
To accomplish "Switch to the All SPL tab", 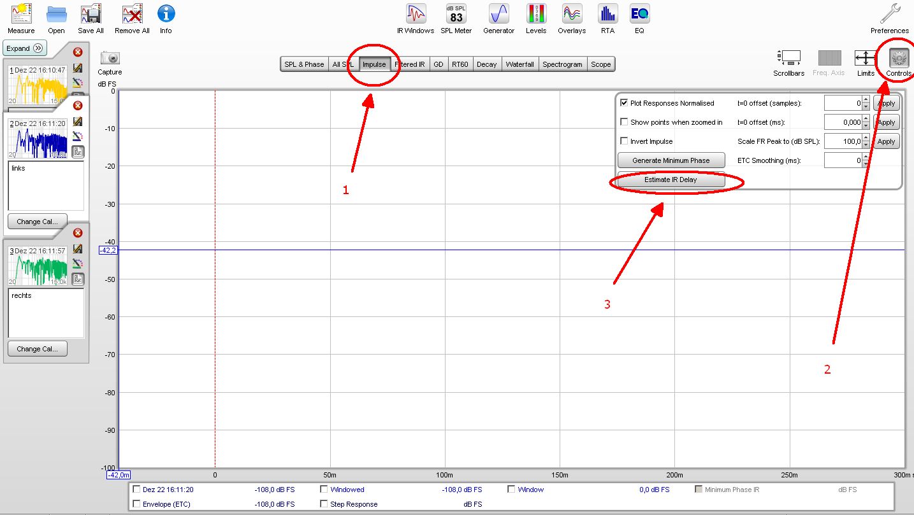I will (x=343, y=64).
